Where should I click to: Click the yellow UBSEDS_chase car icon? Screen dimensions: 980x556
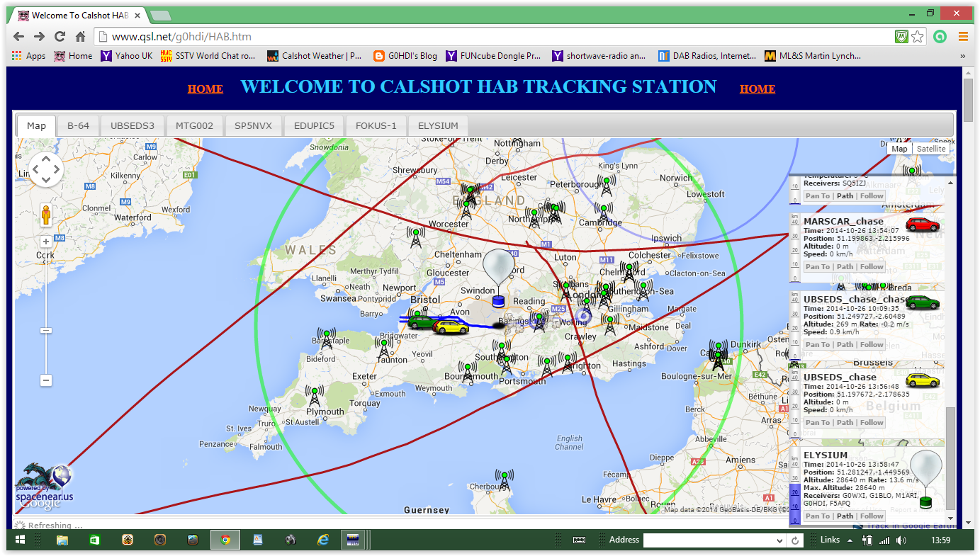[x=923, y=380]
